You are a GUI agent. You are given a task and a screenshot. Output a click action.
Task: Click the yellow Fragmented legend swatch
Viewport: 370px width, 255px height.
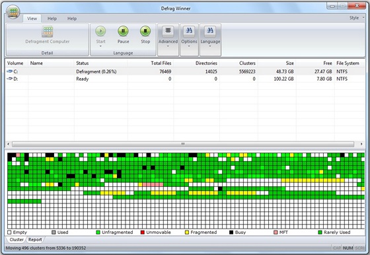pos(187,233)
